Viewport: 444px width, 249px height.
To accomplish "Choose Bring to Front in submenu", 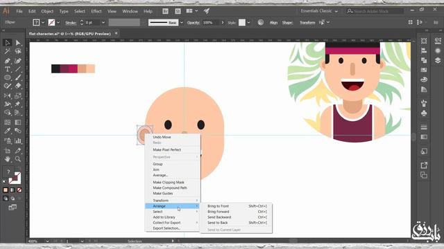I will coord(237,206).
